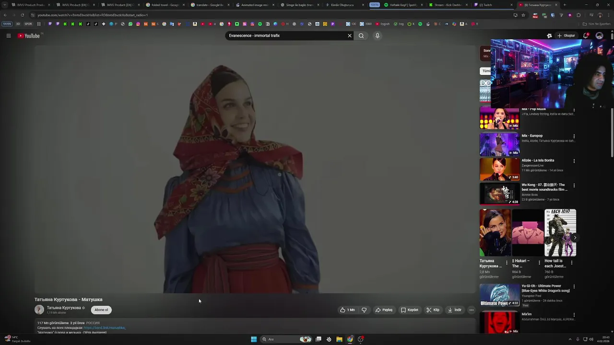The width and height of the screenshot is (614, 345).
Task: Click the Kaydet save button
Action: coord(410,310)
